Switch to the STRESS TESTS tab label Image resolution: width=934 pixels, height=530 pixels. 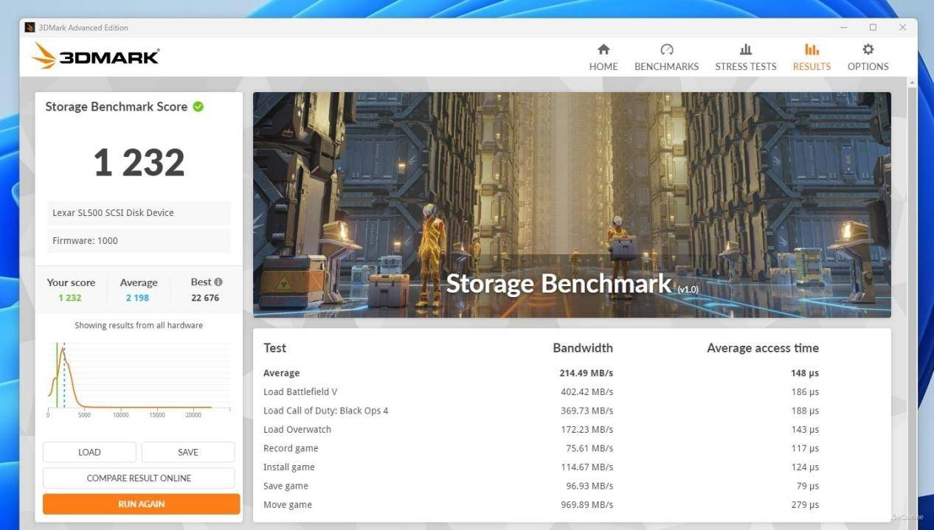point(745,66)
